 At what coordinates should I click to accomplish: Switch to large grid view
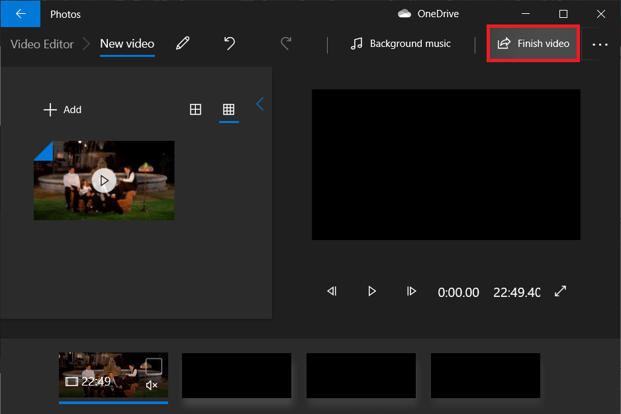[x=195, y=109]
